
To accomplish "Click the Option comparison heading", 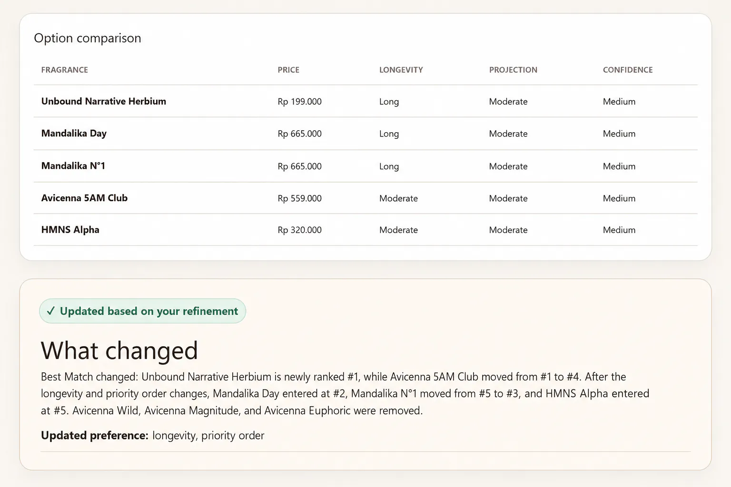I will 88,38.
